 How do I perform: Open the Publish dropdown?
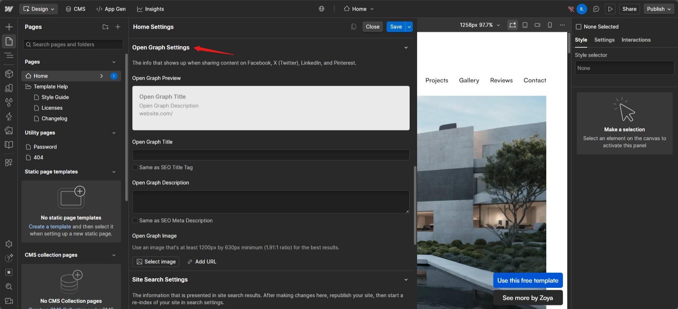point(659,9)
